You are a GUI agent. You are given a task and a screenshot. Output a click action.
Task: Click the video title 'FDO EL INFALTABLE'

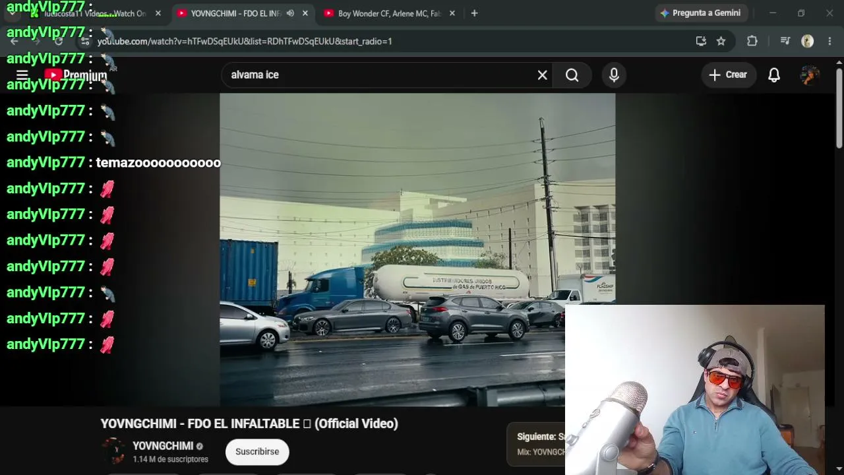[x=249, y=424]
